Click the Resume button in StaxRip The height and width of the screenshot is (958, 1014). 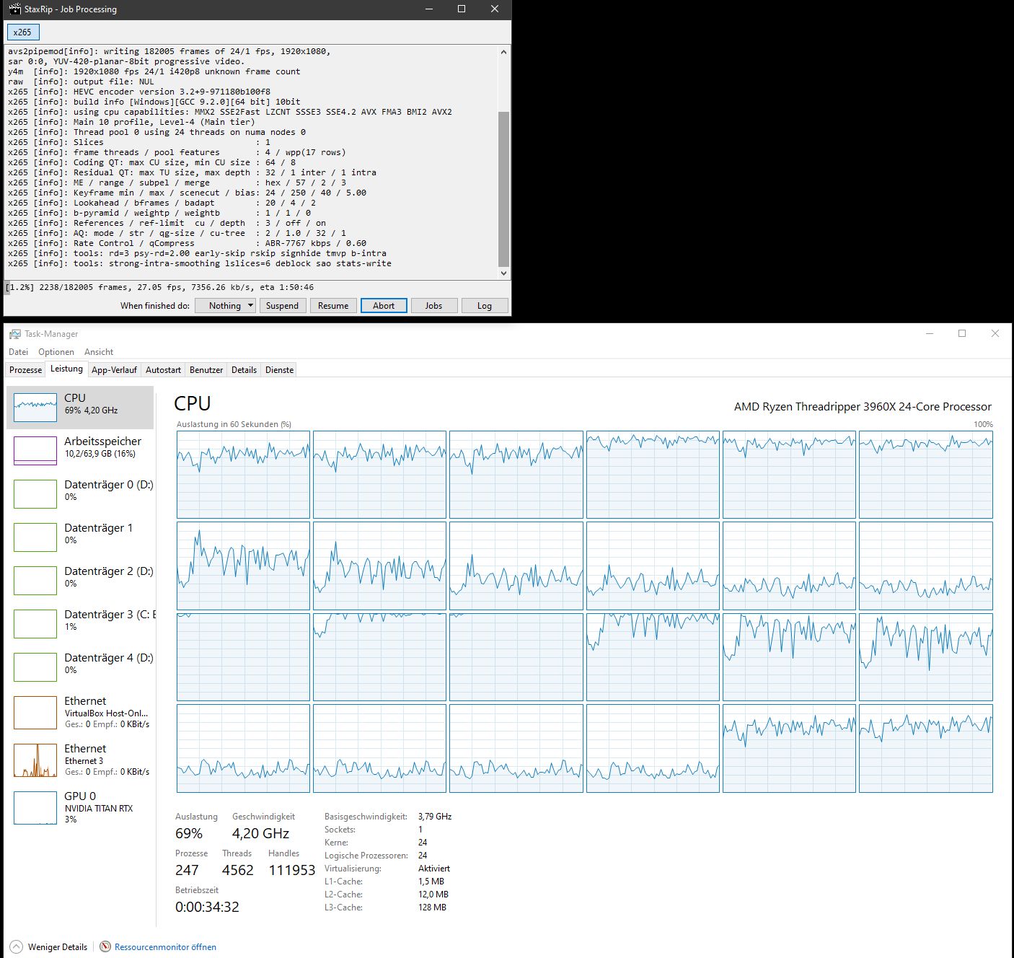(333, 306)
